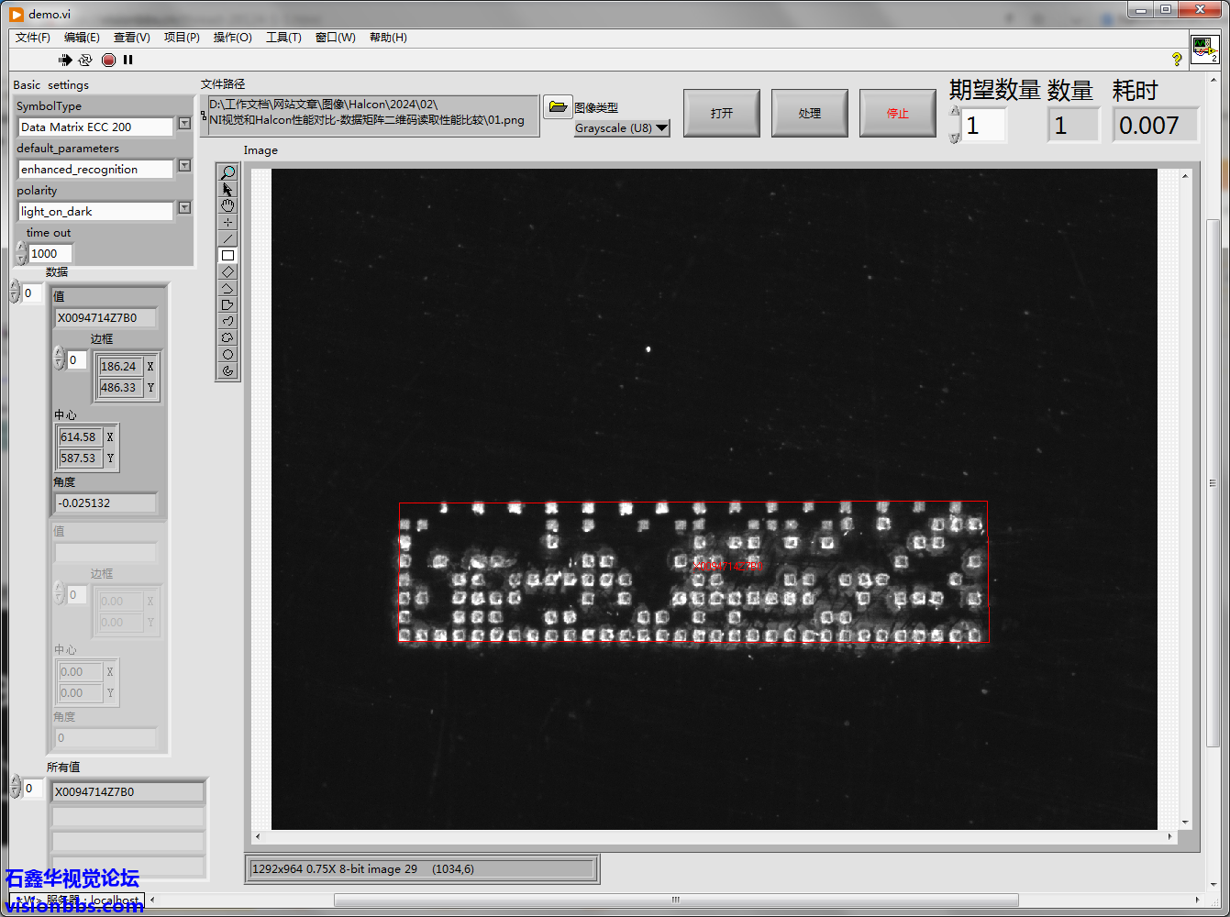Pause execution with the pause icon
The height and width of the screenshot is (917, 1230).
pos(128,60)
